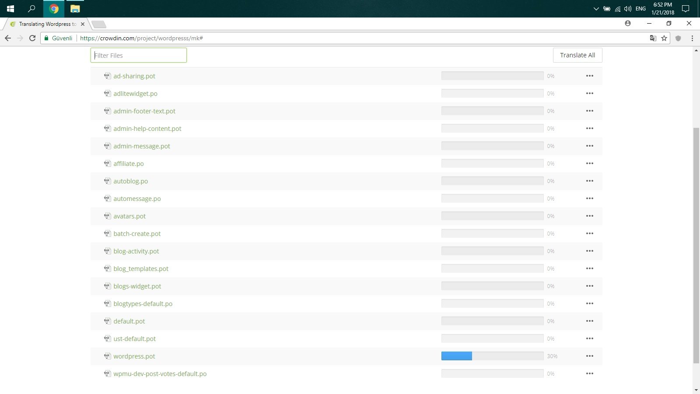
Task: Click the file icon beside avatars.pot
Action: [107, 216]
